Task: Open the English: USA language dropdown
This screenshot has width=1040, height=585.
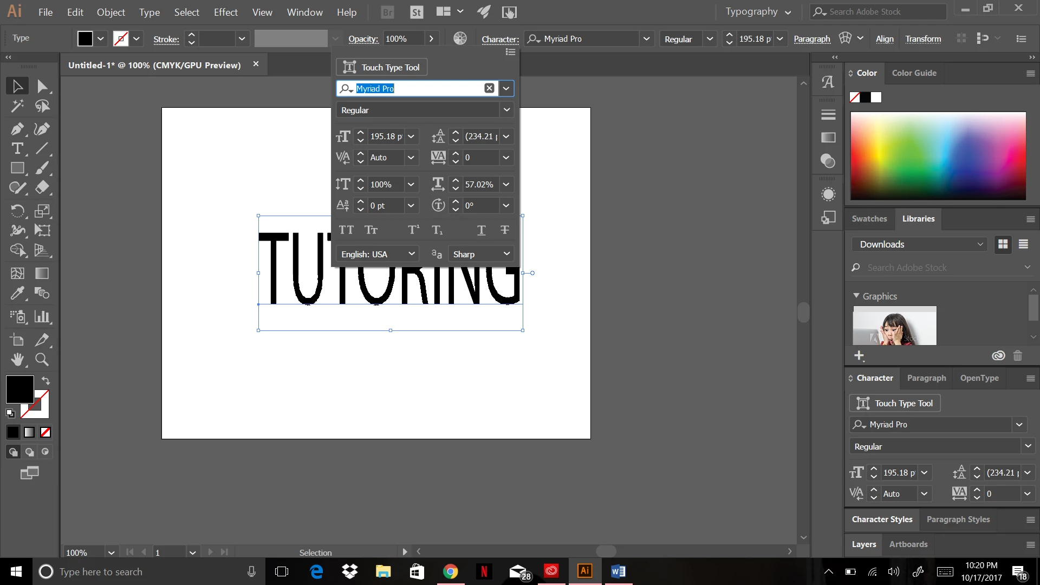Action: (x=378, y=254)
